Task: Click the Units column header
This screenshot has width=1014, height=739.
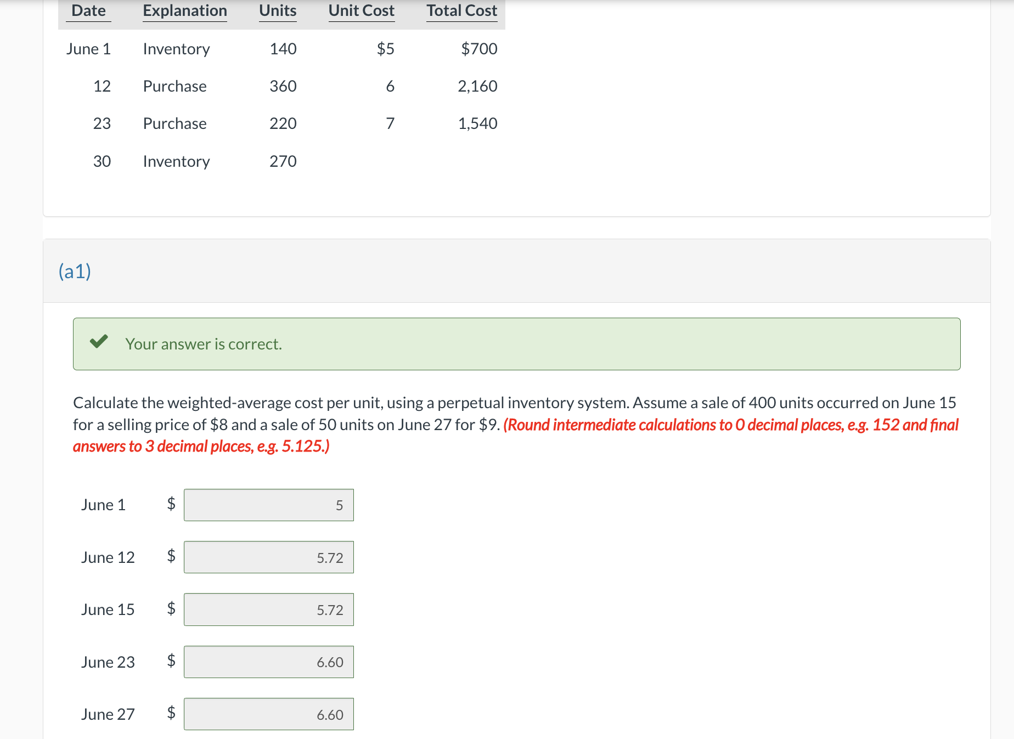Action: tap(277, 10)
